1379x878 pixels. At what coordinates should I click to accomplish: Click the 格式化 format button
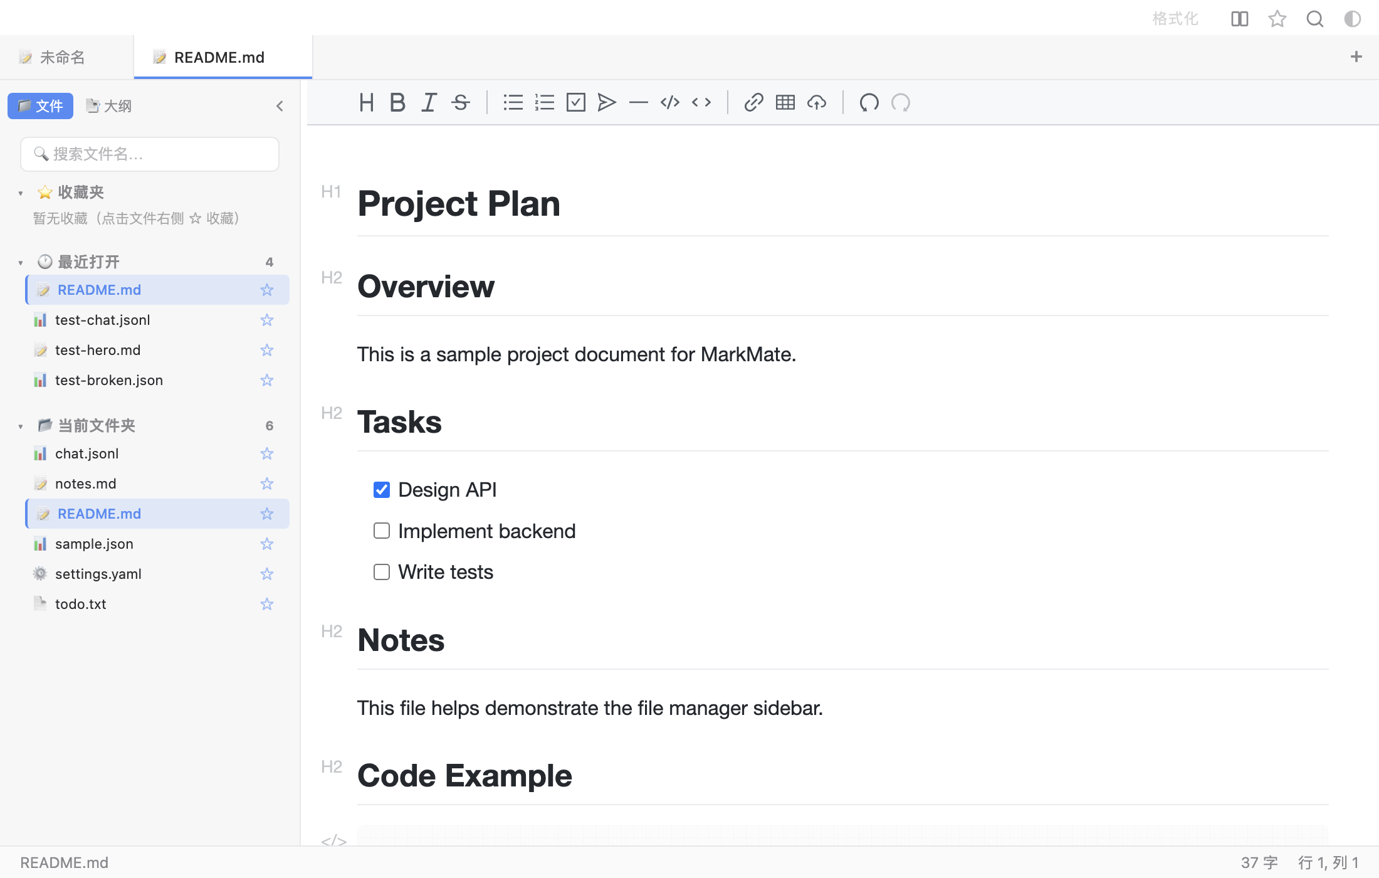click(1175, 19)
